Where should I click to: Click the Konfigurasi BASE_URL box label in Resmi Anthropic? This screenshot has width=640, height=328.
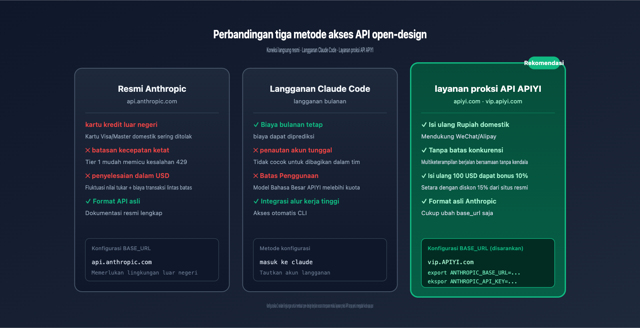tap(121, 249)
